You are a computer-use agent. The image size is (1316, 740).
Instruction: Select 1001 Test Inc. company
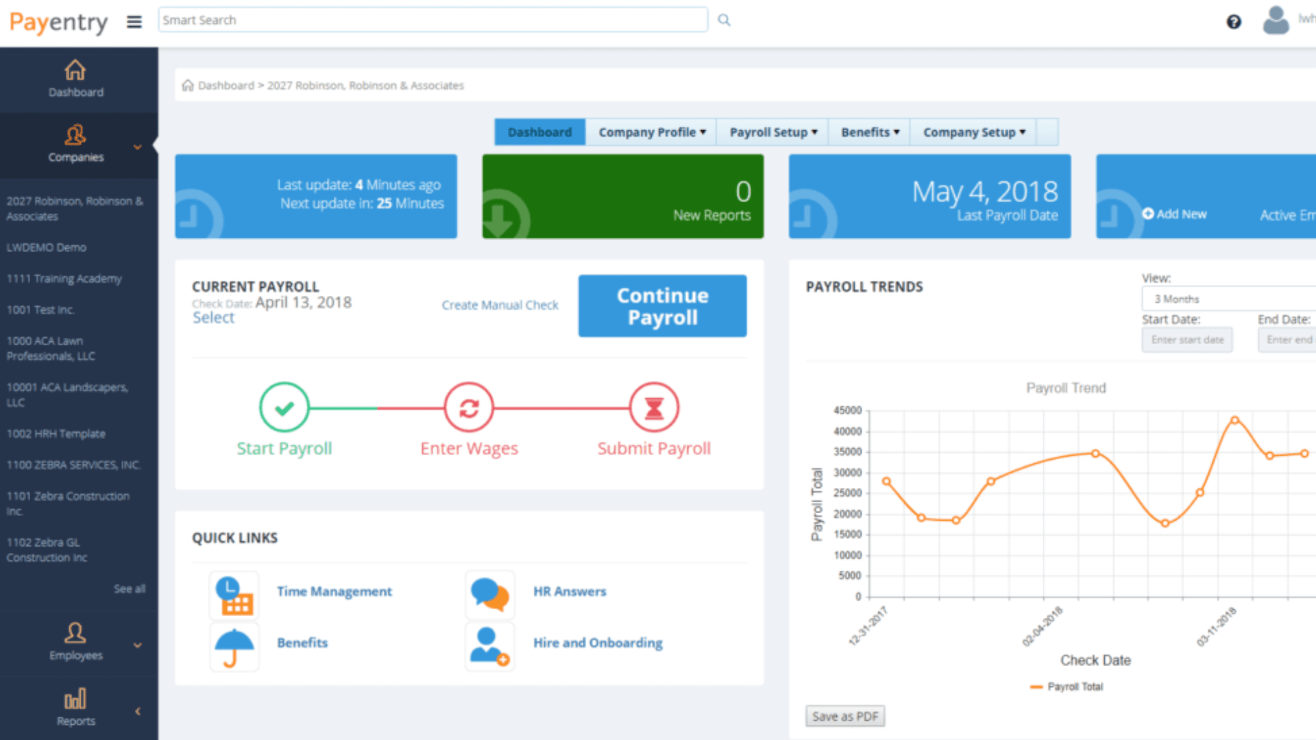(x=40, y=310)
